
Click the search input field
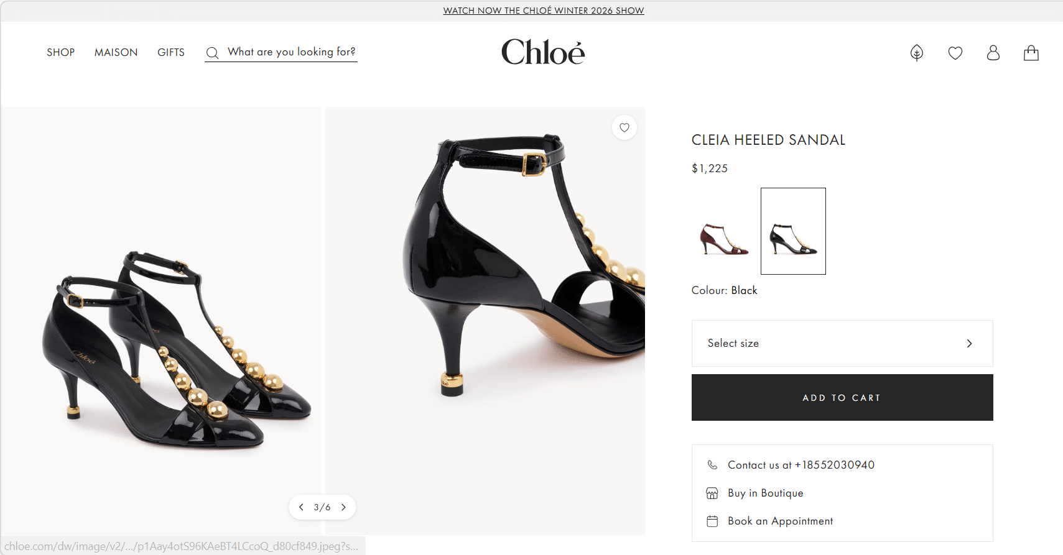coord(291,52)
